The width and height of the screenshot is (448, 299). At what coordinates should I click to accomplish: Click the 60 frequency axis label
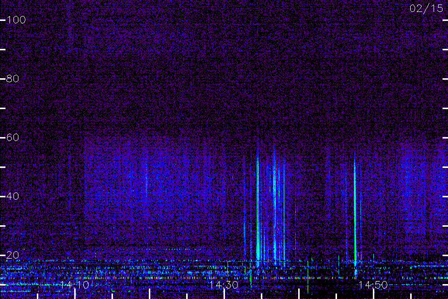click(12, 138)
